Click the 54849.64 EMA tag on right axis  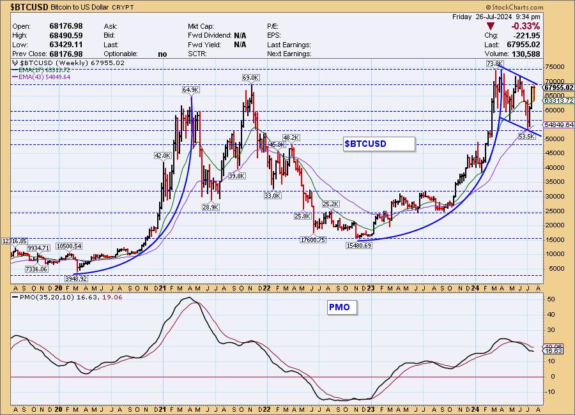(559, 125)
